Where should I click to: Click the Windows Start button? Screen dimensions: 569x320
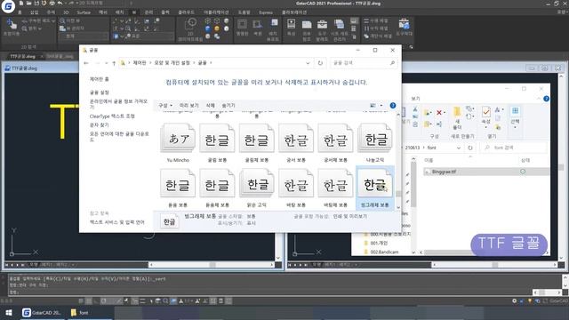tap(8, 312)
